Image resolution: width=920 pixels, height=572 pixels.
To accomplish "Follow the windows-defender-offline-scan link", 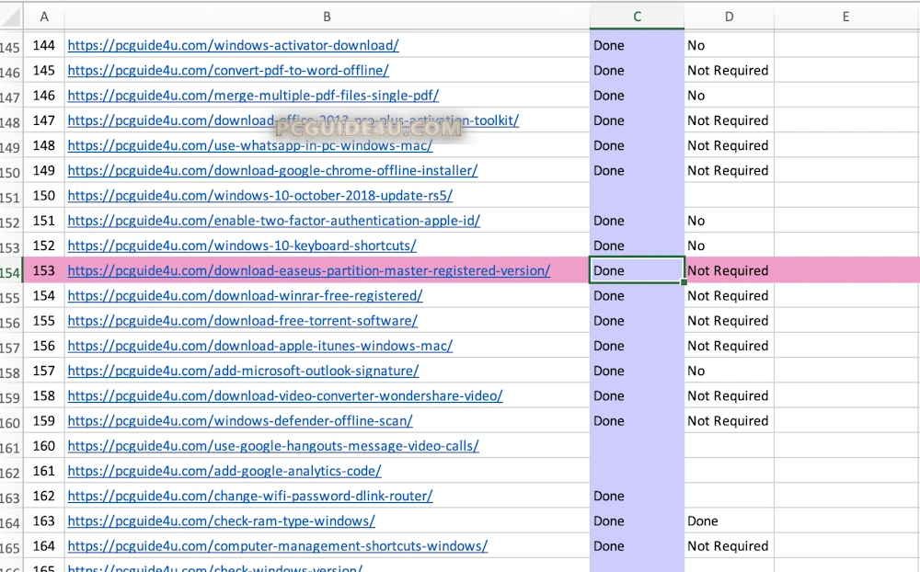I will 240,420.
